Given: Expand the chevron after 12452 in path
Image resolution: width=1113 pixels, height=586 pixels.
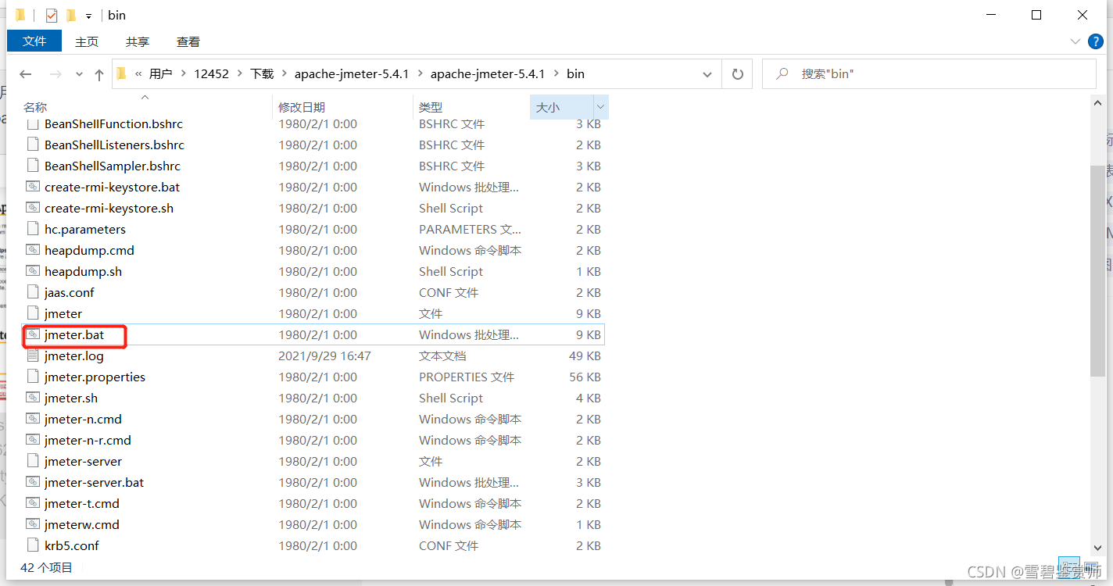Looking at the screenshot, I should (239, 74).
